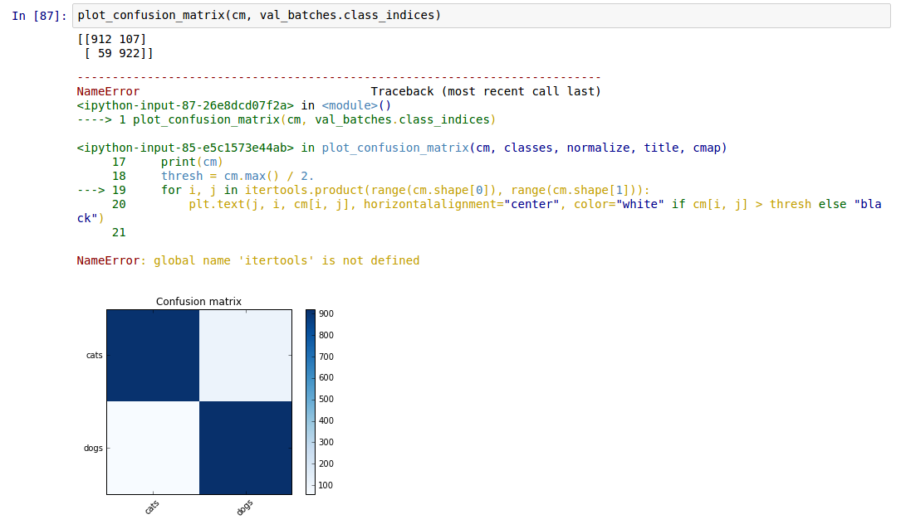Click the plot_confusion_matrix code input cell

pyautogui.click(x=482, y=16)
